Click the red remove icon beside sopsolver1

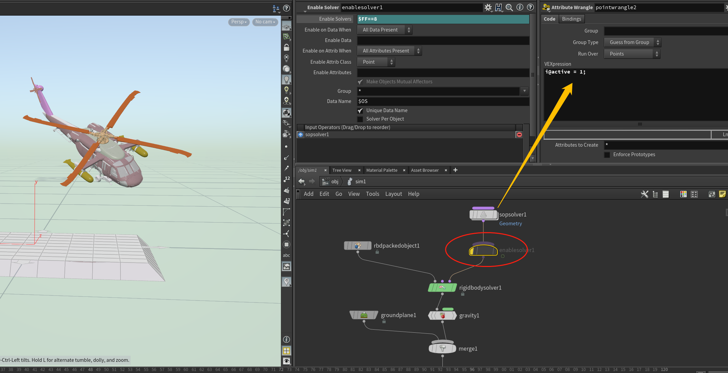click(519, 134)
